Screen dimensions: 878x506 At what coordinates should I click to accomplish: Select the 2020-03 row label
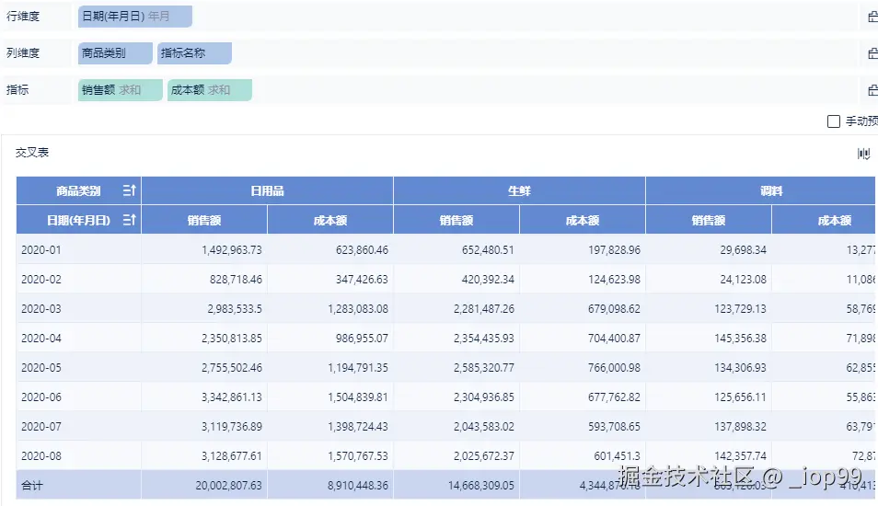point(40,308)
